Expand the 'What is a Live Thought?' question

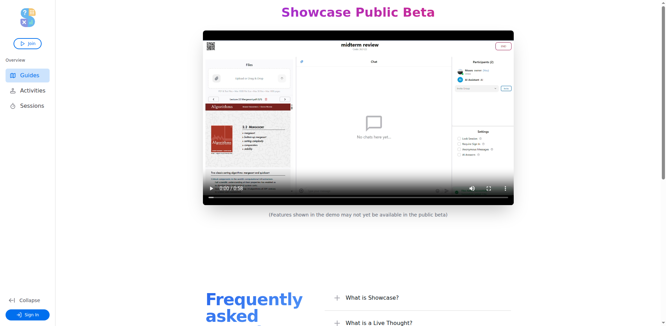point(418,323)
